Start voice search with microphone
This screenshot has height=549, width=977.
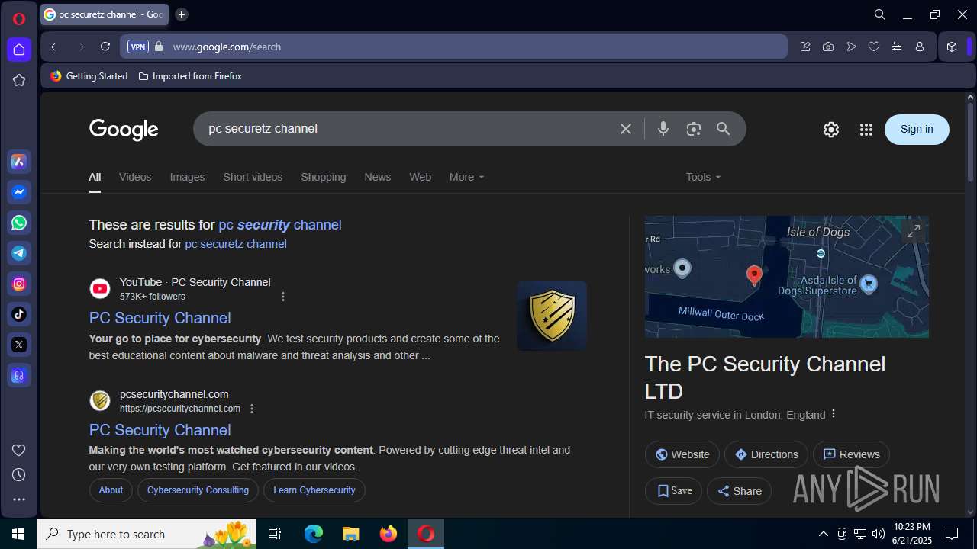coord(663,129)
